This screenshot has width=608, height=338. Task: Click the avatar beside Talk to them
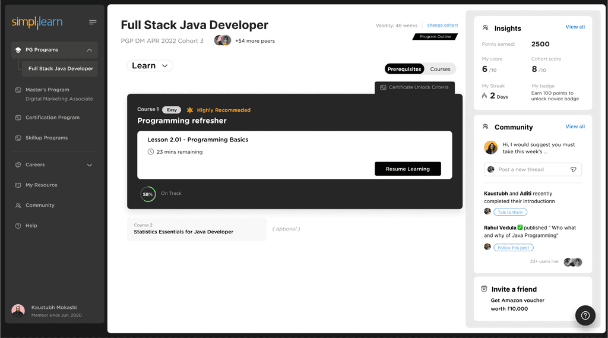tap(487, 211)
